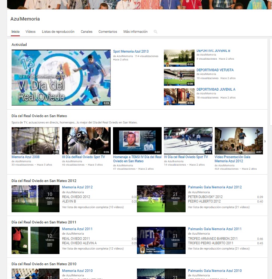
Task: Click Ver lista completa (21 vídeos) for Palmarés 2012
Action: coord(218,207)
